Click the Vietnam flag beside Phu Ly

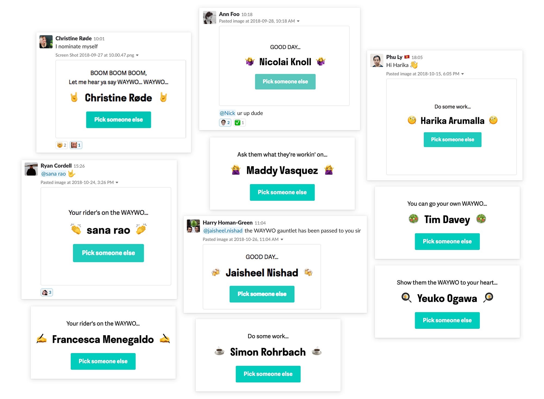pyautogui.click(x=407, y=57)
